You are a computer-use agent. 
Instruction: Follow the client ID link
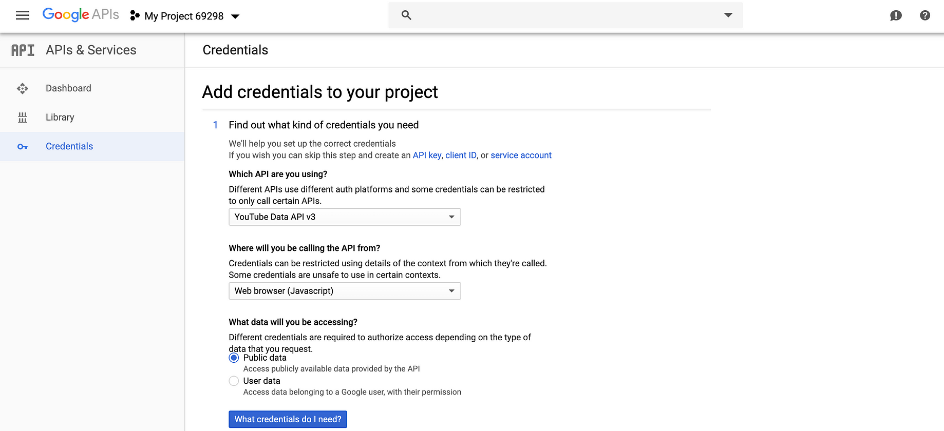click(x=461, y=155)
